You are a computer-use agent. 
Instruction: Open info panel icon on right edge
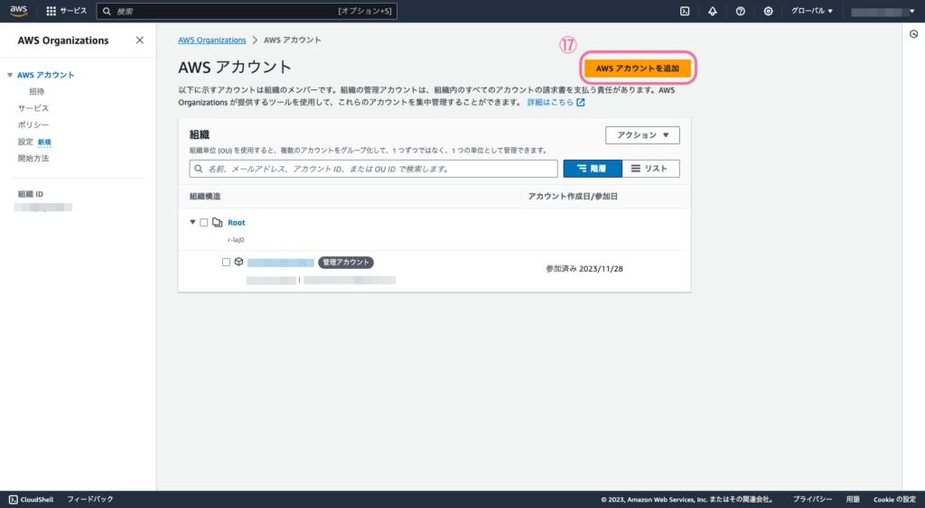click(914, 34)
